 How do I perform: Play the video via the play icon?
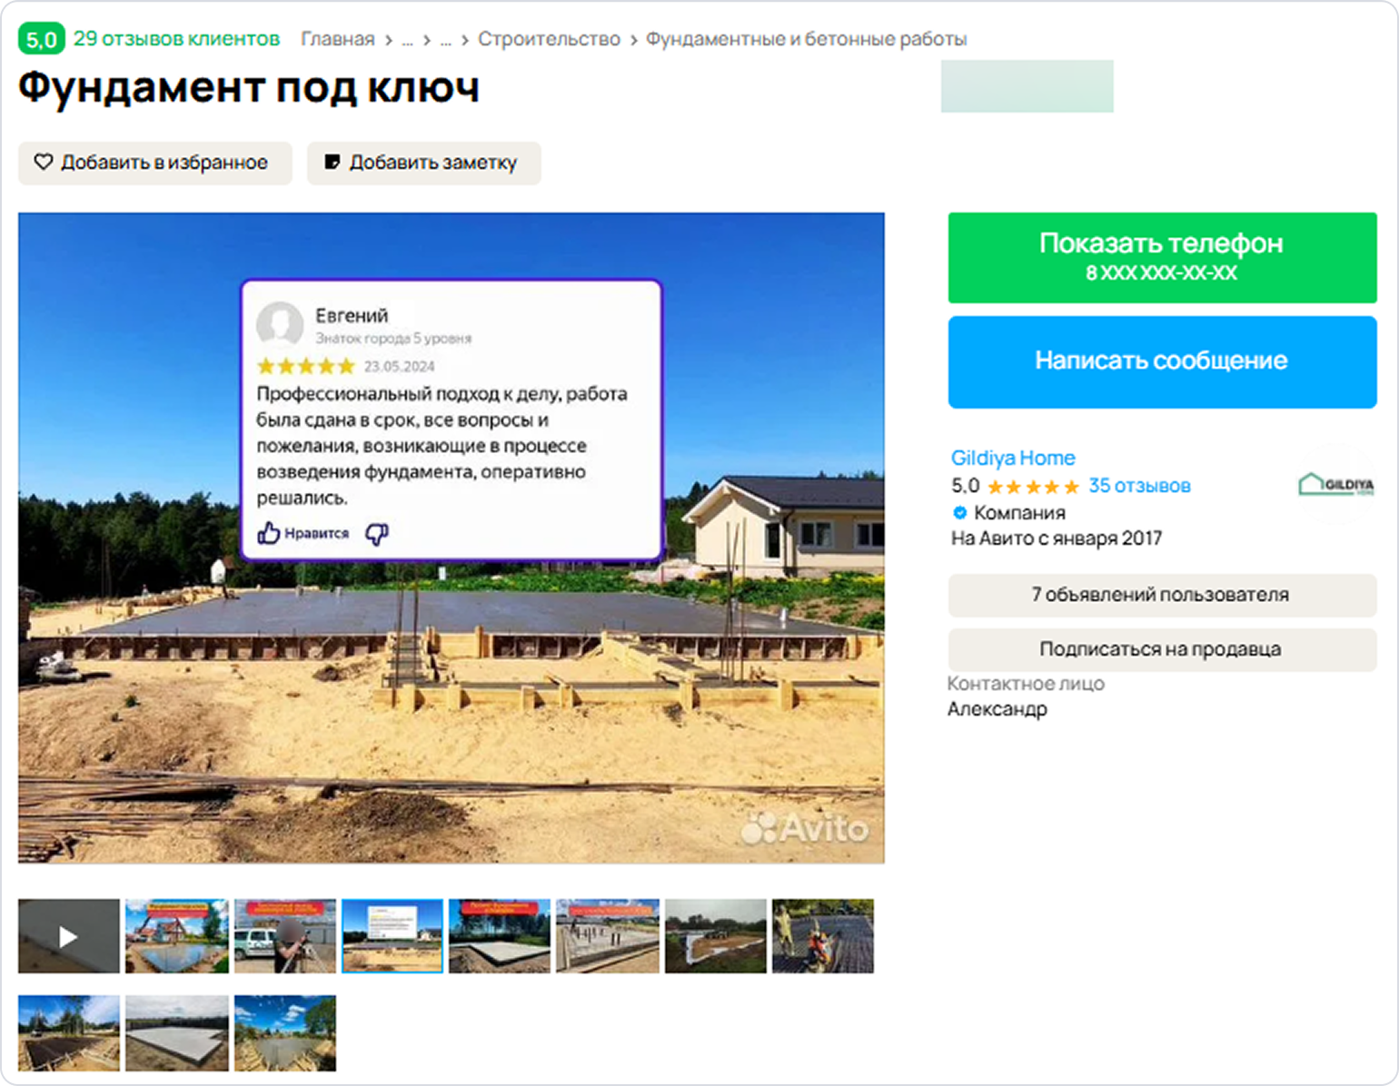pos(68,935)
